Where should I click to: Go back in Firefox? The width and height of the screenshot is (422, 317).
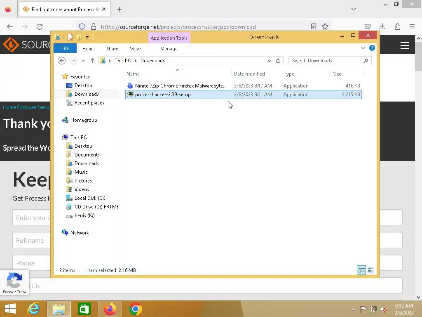pyautogui.click(x=10, y=27)
